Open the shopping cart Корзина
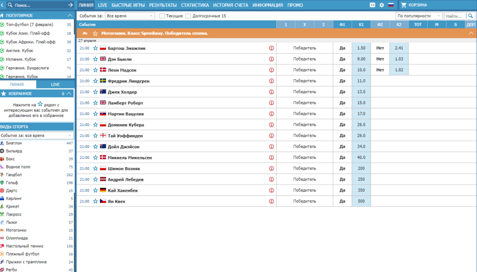This screenshot has width=477, height=272. tap(414, 5)
